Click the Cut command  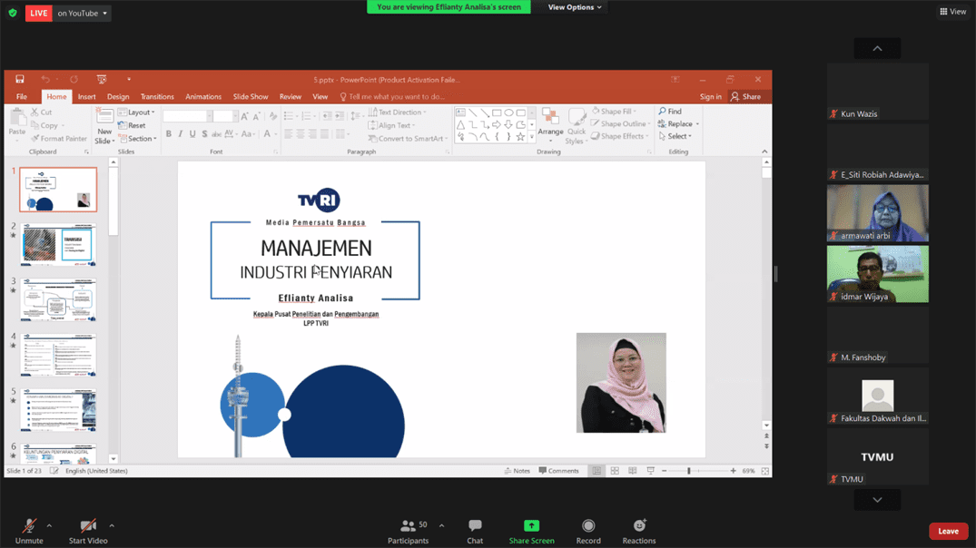(42, 112)
